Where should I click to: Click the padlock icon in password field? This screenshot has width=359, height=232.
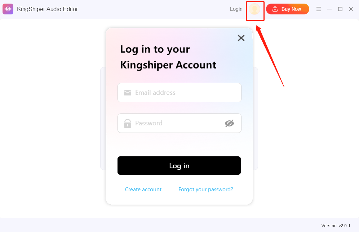tap(128, 123)
